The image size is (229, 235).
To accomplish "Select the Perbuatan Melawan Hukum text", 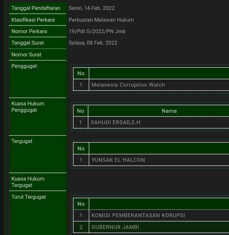I will tap(101, 20).
